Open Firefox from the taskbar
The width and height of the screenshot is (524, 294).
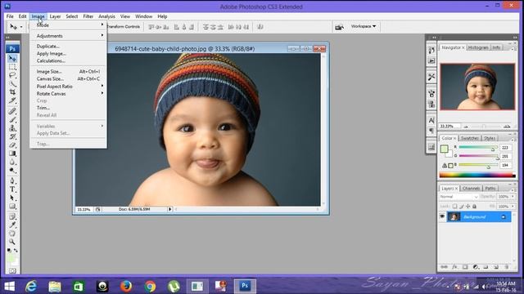pyautogui.click(x=126, y=286)
